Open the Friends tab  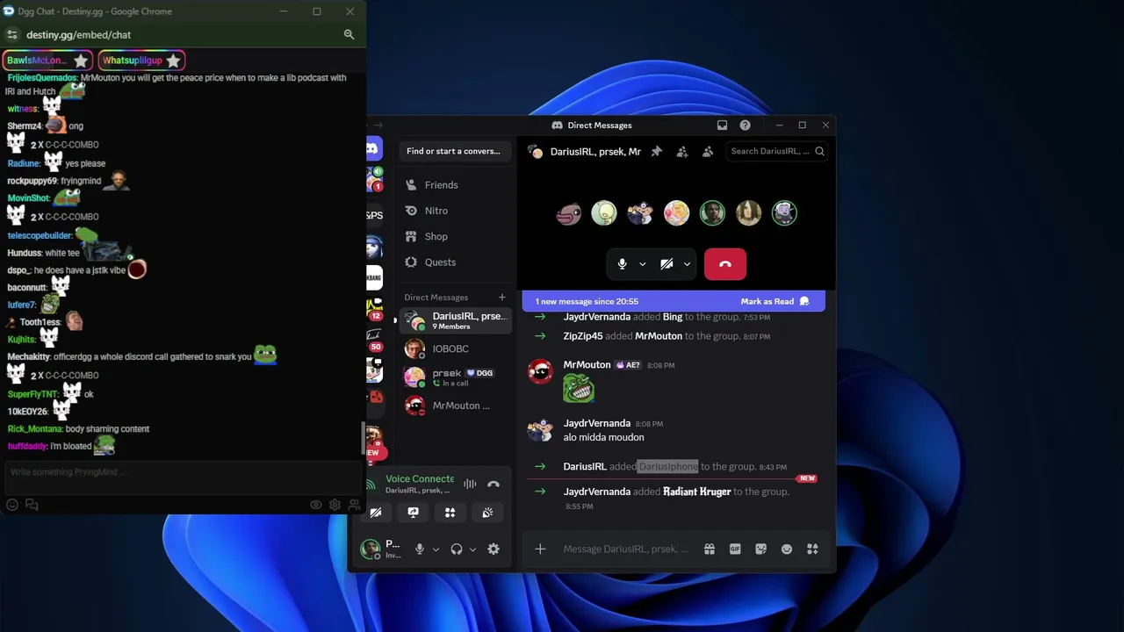(x=453, y=185)
